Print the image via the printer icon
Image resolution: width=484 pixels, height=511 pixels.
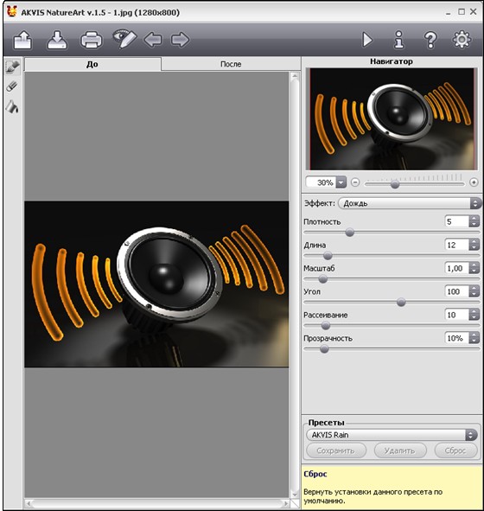coord(92,40)
